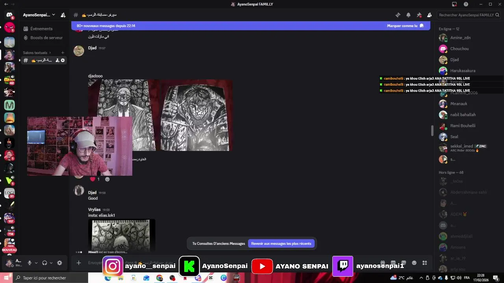Open server icon with 714 badge
The image size is (504, 283).
coord(9,231)
